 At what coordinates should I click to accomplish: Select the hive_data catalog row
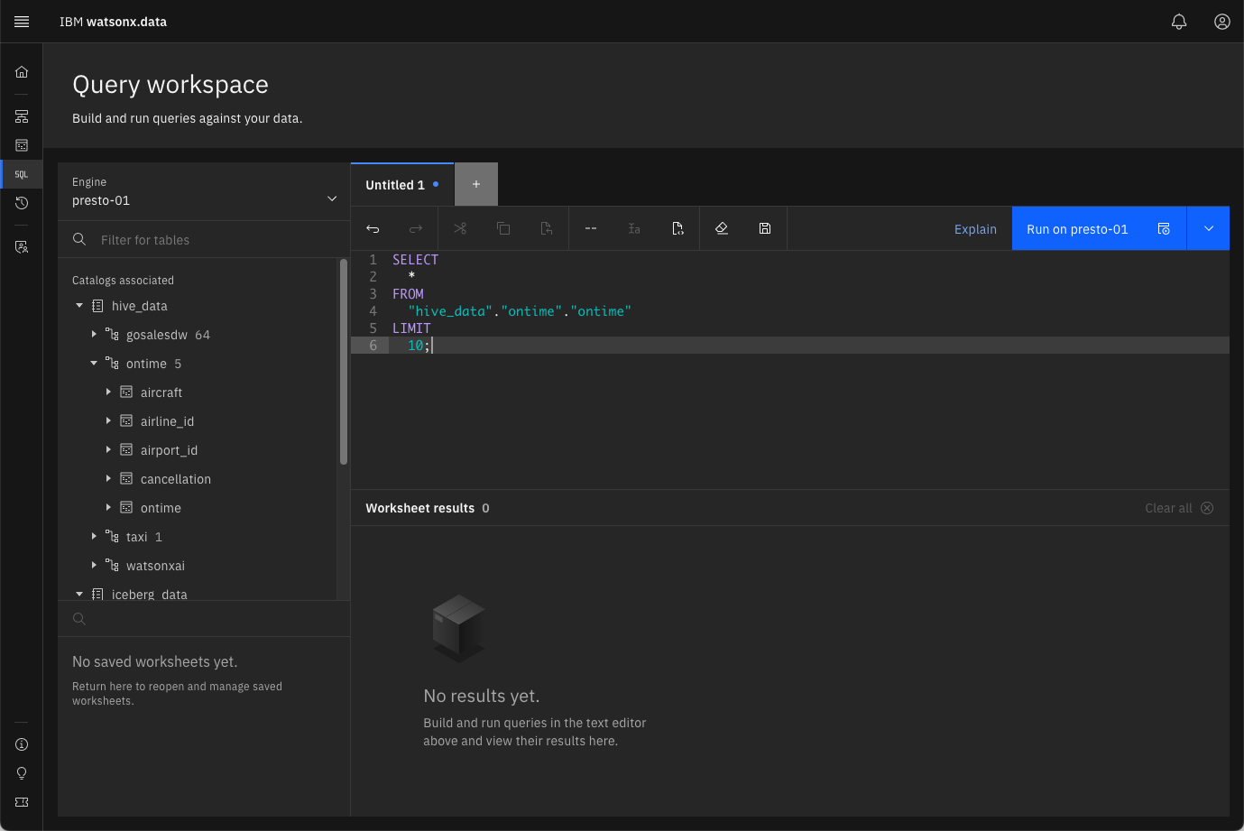tap(197, 306)
